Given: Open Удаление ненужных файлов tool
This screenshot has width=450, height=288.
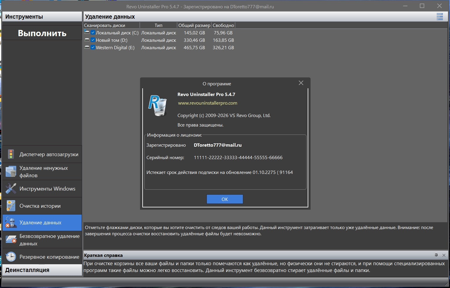Looking at the screenshot, I should click(42, 172).
